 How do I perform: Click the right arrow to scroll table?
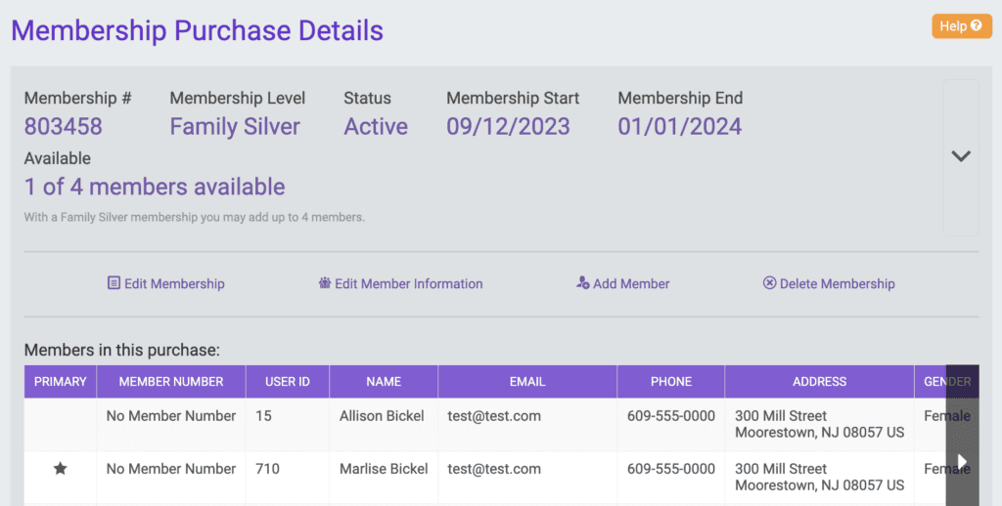tap(963, 461)
